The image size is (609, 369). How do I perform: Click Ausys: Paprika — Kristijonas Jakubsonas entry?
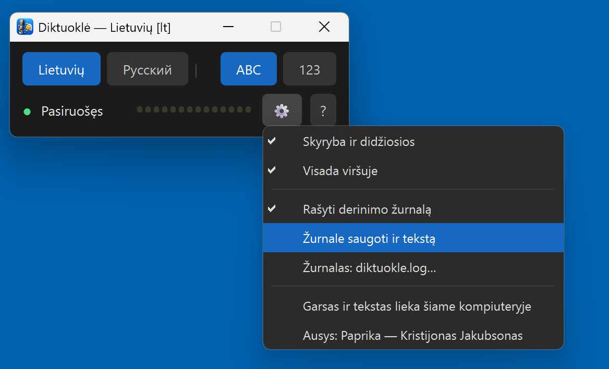[x=413, y=335]
